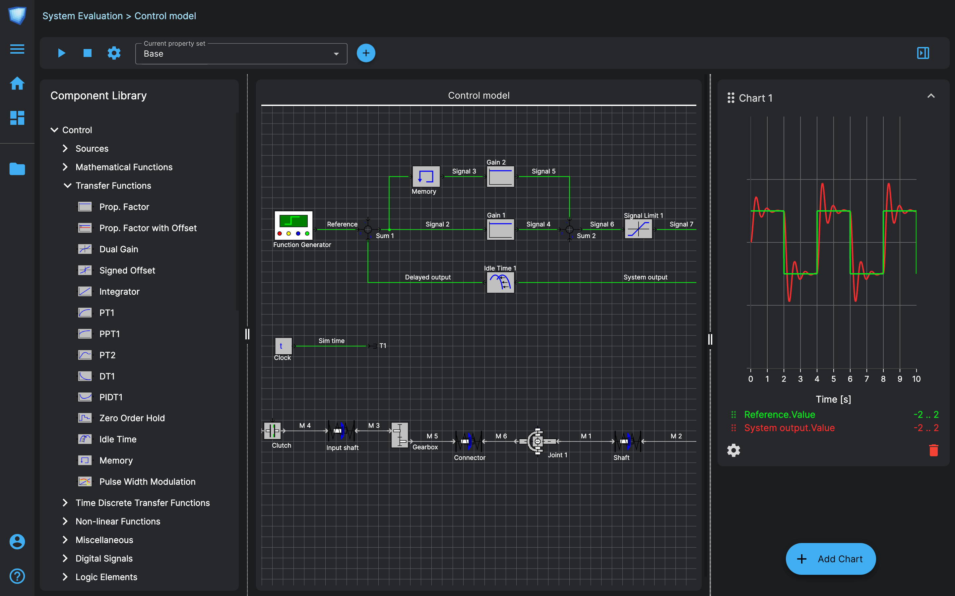Go to the home page
Viewport: 955px width, 596px height.
[x=17, y=83]
